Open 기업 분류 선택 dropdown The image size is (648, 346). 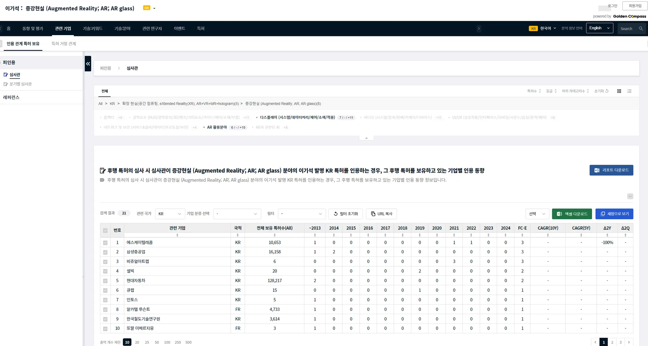click(237, 214)
